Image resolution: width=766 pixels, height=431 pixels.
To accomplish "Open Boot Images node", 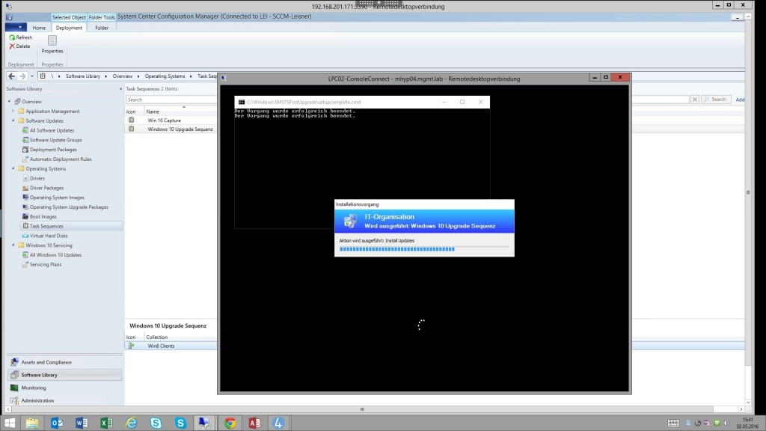I will (43, 216).
